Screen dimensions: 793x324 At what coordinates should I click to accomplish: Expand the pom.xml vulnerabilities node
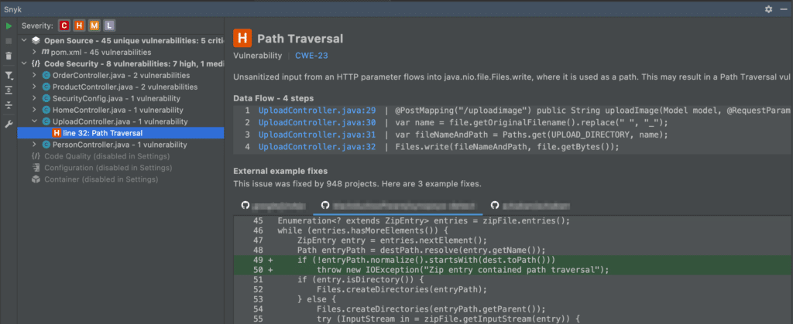(34, 52)
